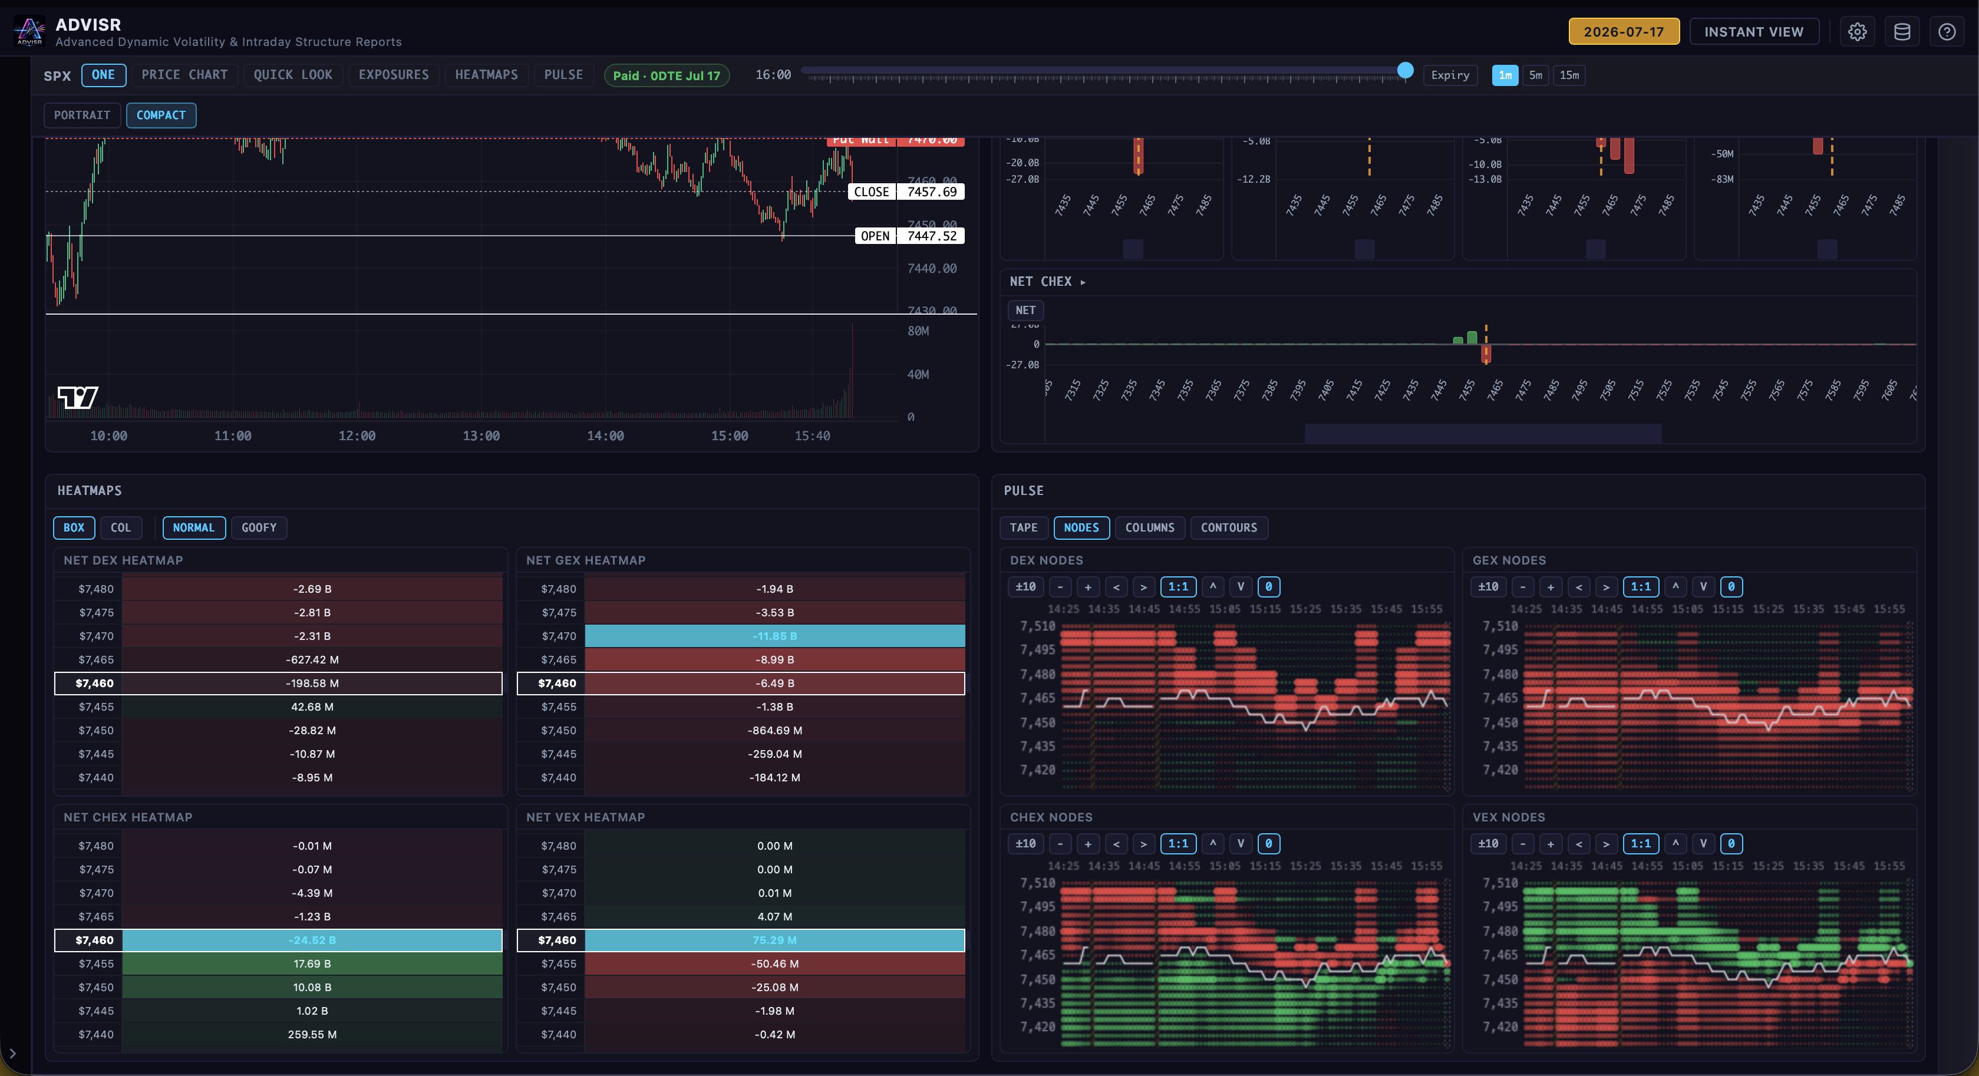Shift down in DEX NODES
This screenshot has height=1076, width=1979.
pyautogui.click(x=1241, y=587)
